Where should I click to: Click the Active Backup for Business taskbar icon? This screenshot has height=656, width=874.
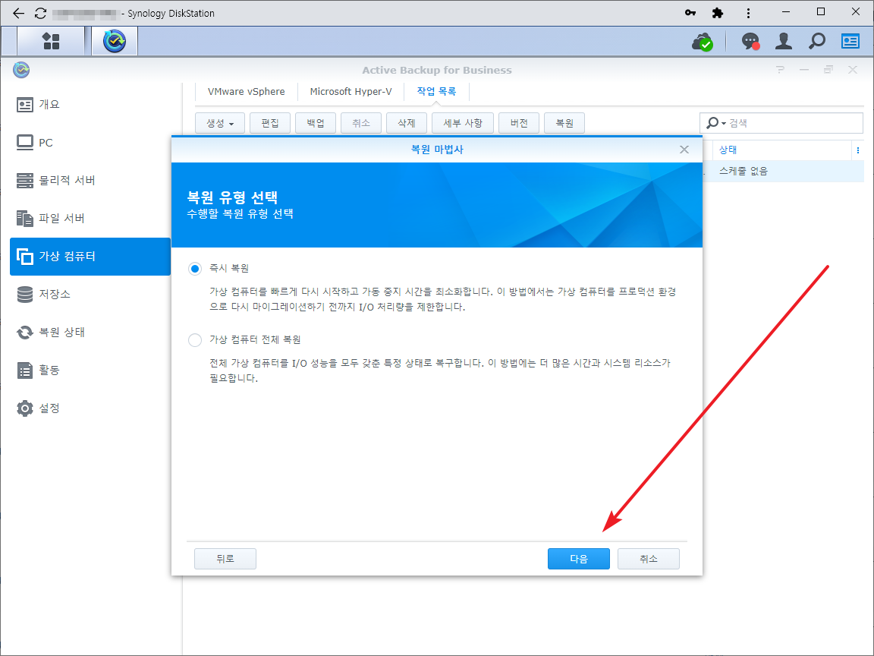click(115, 41)
